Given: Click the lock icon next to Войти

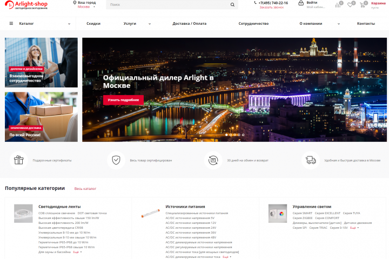Looking at the screenshot, I should point(301,3).
